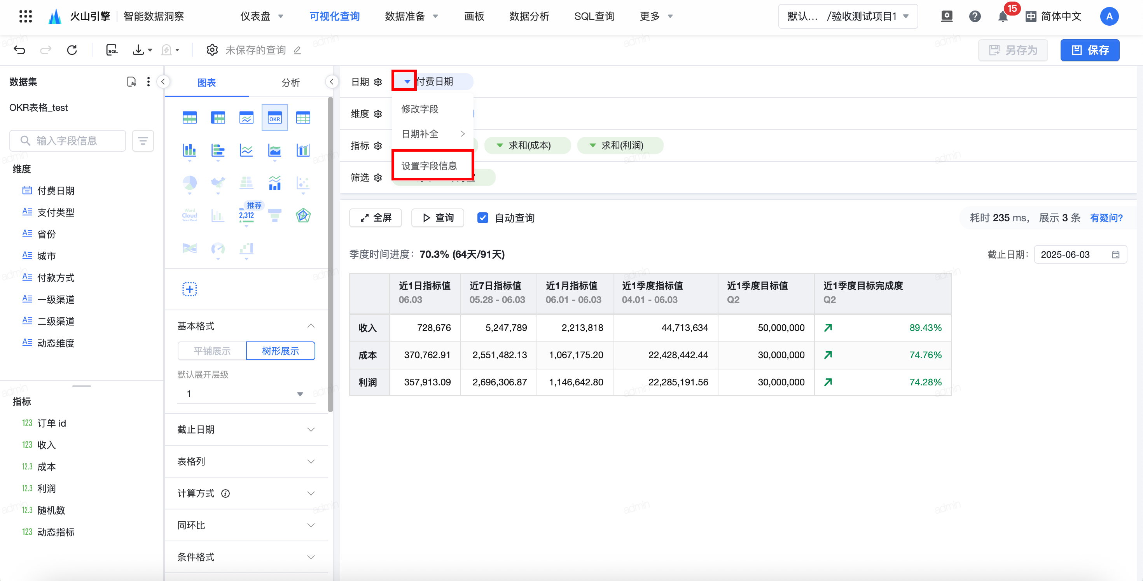Click the 全屏 button
The image size is (1143, 581).
pos(376,218)
